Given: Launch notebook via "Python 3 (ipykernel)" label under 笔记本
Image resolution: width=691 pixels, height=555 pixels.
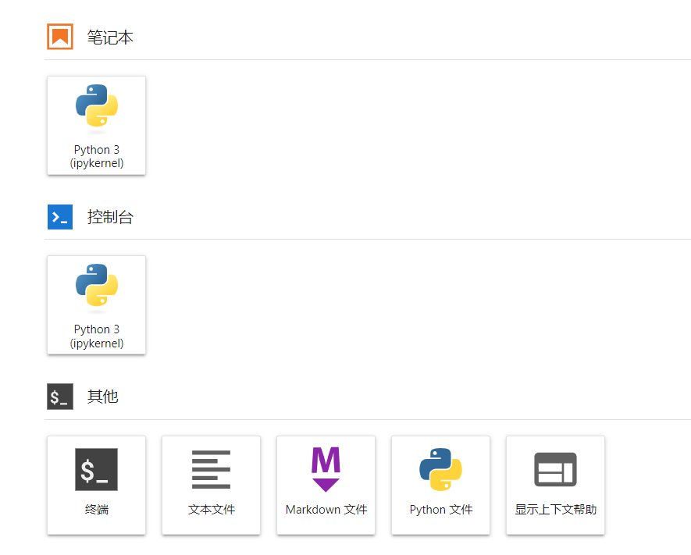Looking at the screenshot, I should 97,157.
